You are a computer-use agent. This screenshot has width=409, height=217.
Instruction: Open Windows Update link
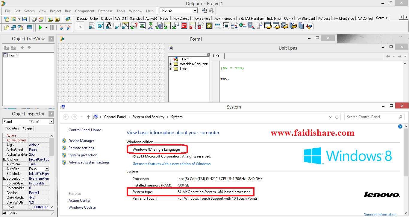point(82,207)
